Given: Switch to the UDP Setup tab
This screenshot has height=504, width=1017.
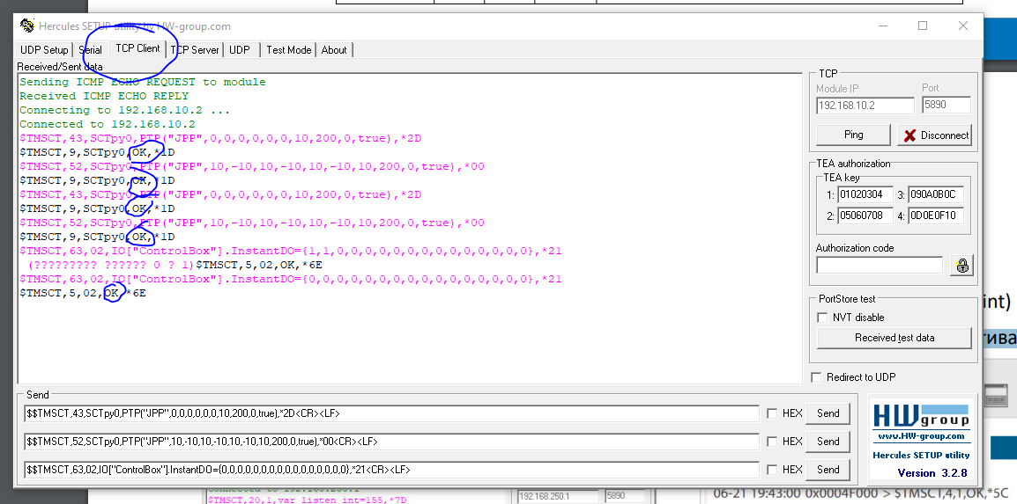Looking at the screenshot, I should (x=44, y=50).
